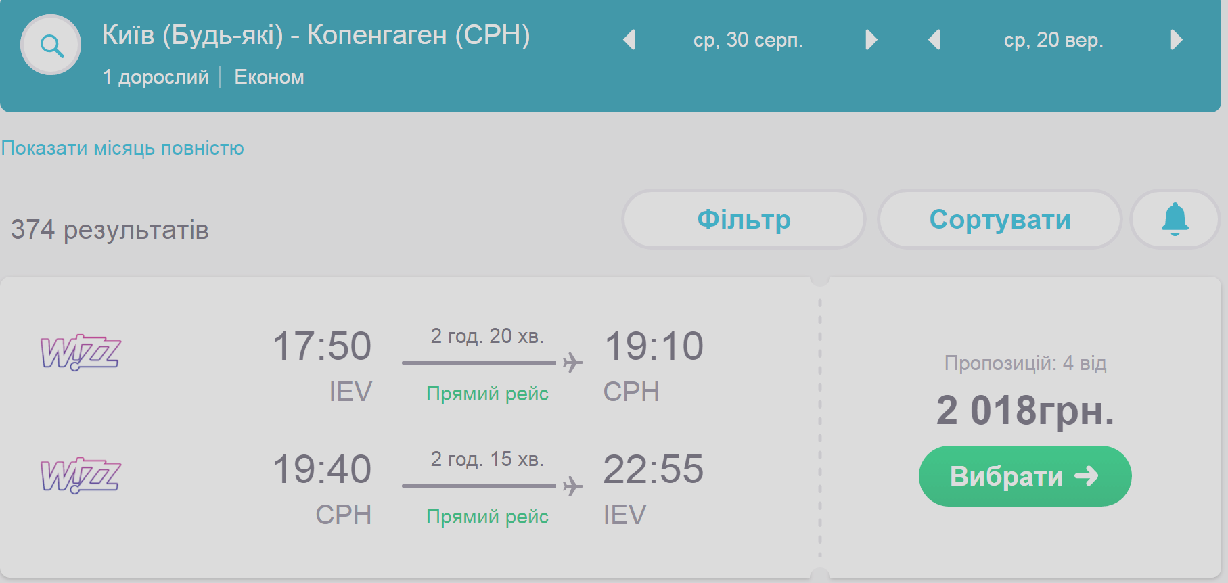The height and width of the screenshot is (583, 1228).
Task: Go to next return date
Action: click(x=1177, y=40)
